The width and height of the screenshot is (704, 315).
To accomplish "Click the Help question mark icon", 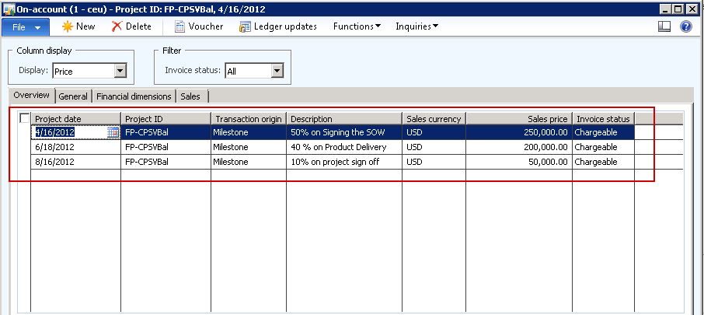I will (686, 26).
